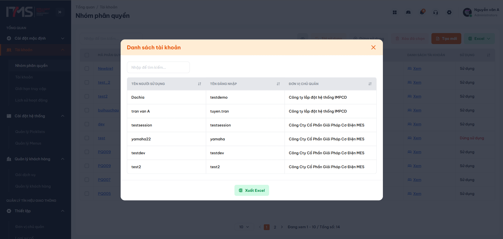
Task: Click the user avatar picture
Action: [x=467, y=12]
